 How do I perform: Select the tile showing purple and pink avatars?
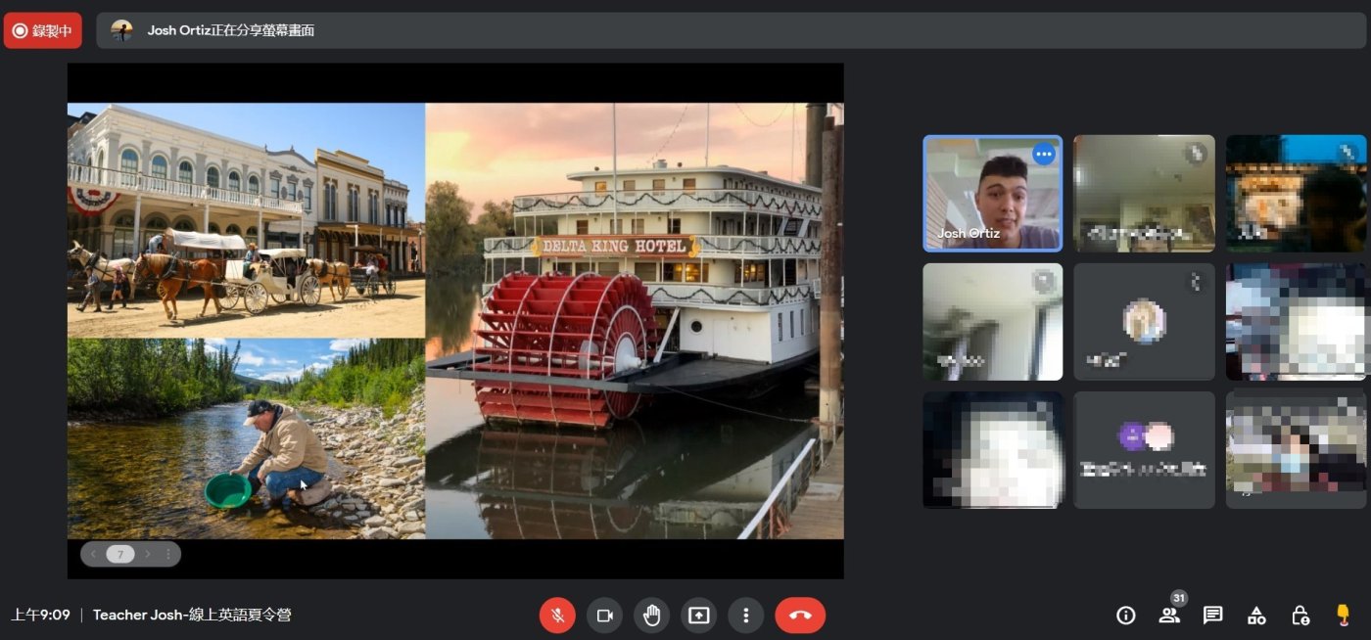(1144, 450)
